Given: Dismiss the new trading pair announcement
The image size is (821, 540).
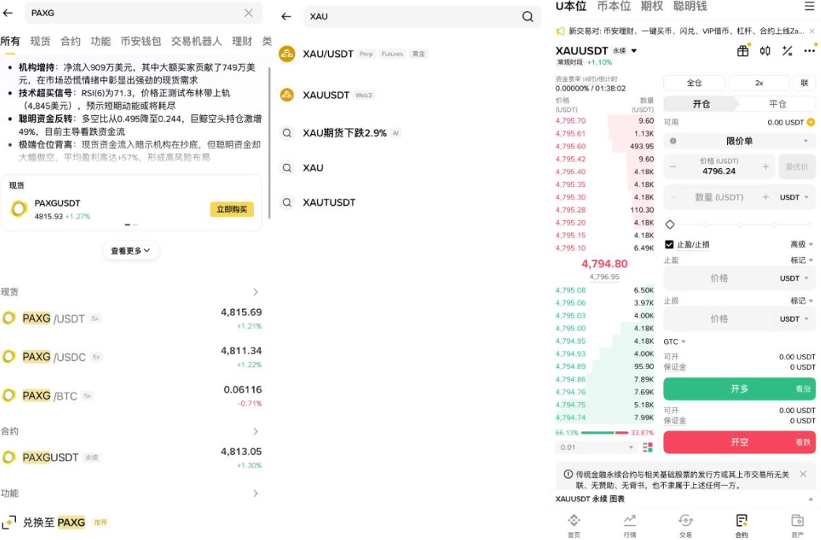Looking at the screenshot, I should (812, 31).
